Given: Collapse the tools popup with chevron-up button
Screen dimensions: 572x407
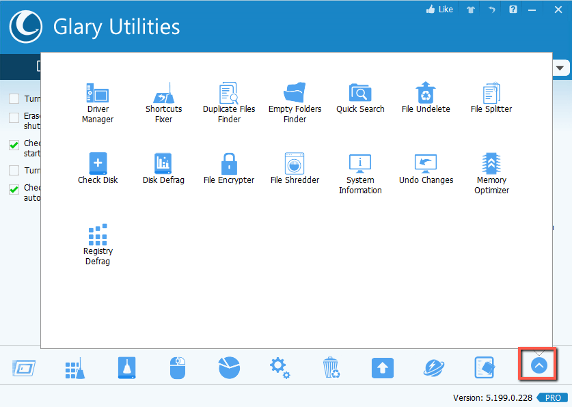Looking at the screenshot, I should pos(539,365).
